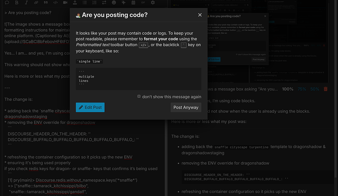338x196 pixels.
Task: Click 'DISCOURSE_HEADER_ON_THE_HEADER' line in editor
Action: pos(49,134)
